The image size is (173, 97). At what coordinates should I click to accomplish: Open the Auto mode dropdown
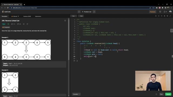[x=81, y=16]
